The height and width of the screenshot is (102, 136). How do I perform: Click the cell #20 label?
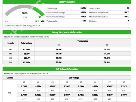point(67,99)
